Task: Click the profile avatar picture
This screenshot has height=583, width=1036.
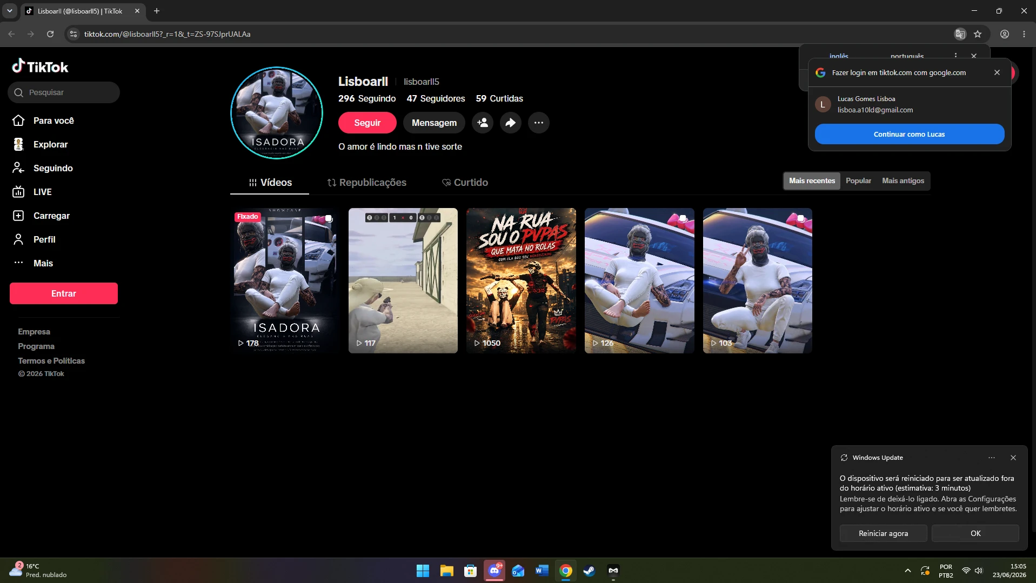Action: click(277, 113)
